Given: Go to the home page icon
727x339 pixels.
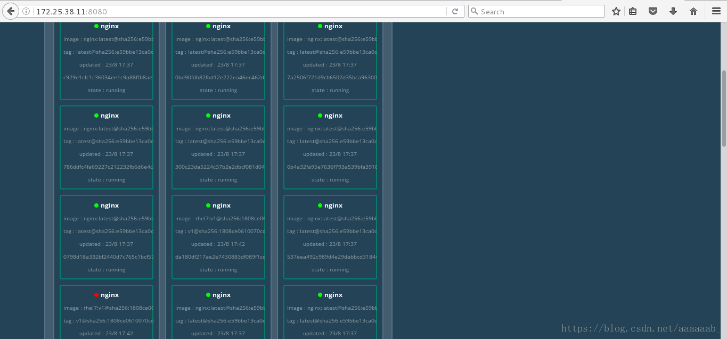Looking at the screenshot, I should coord(693,11).
